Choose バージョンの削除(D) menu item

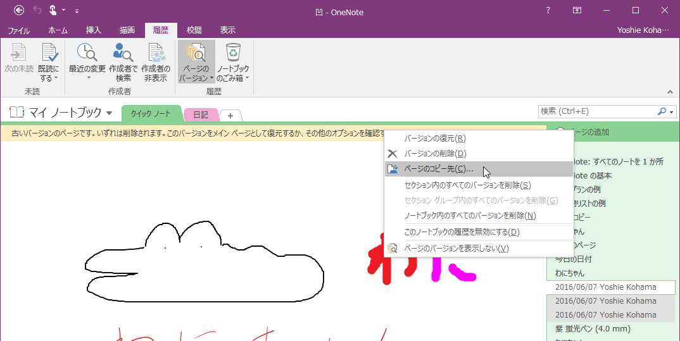coord(479,154)
